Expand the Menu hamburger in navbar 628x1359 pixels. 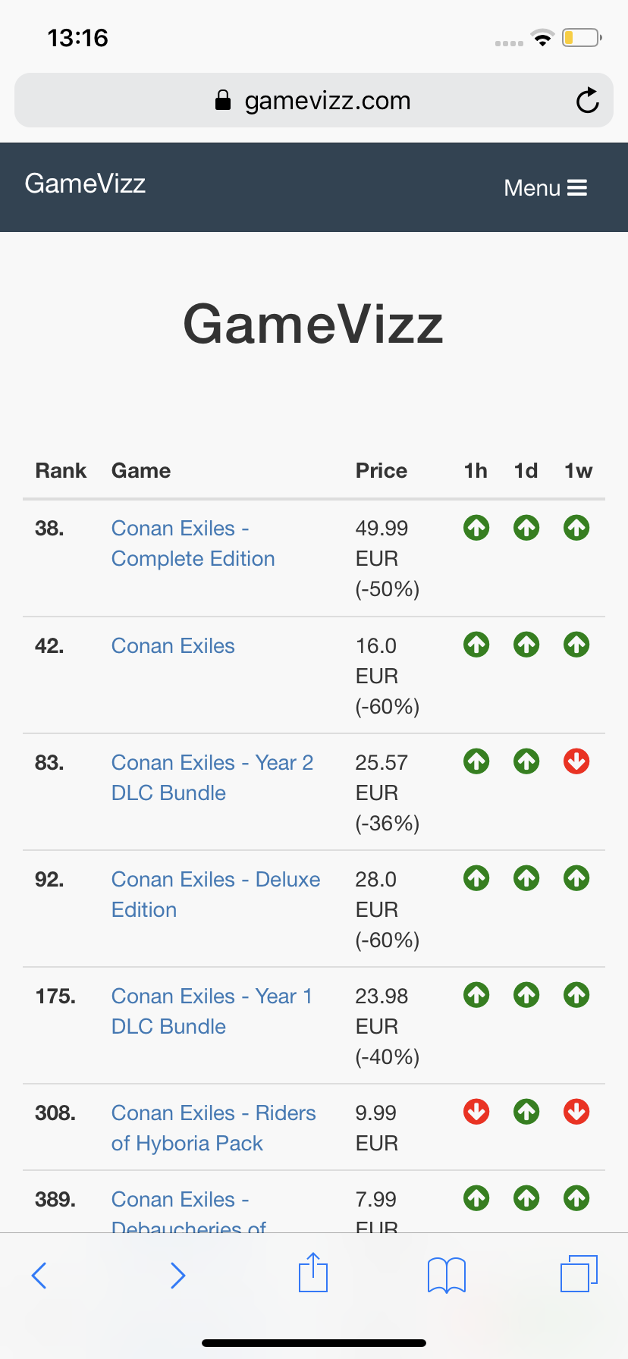pyautogui.click(x=546, y=188)
